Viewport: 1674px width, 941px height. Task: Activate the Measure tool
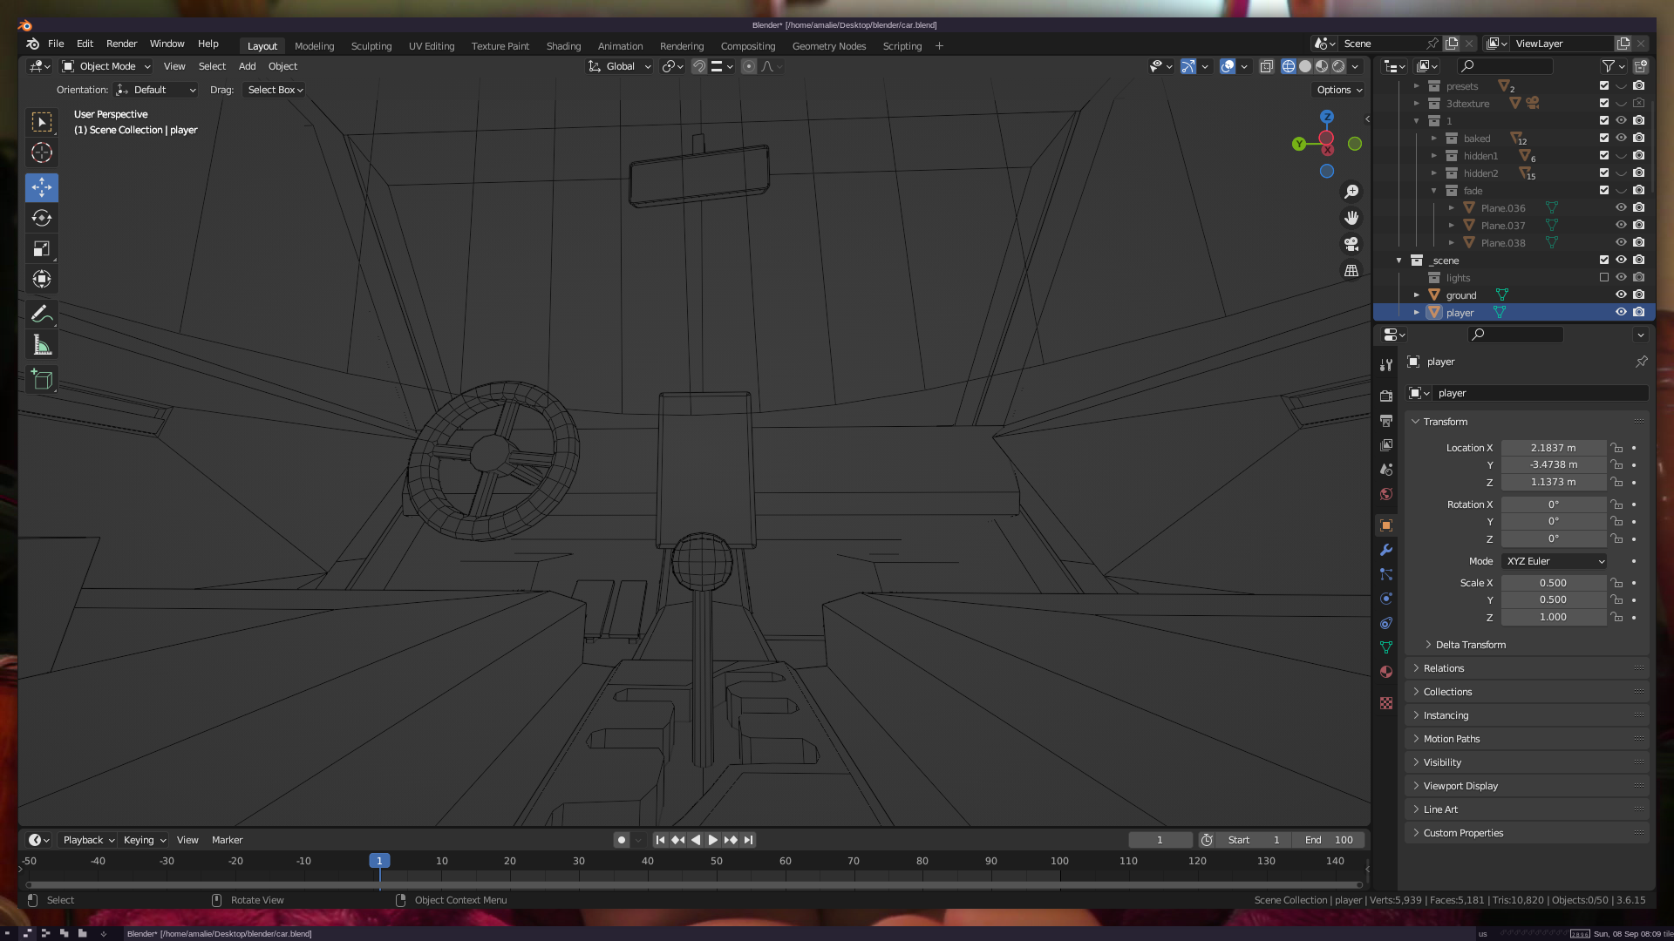pyautogui.click(x=42, y=345)
